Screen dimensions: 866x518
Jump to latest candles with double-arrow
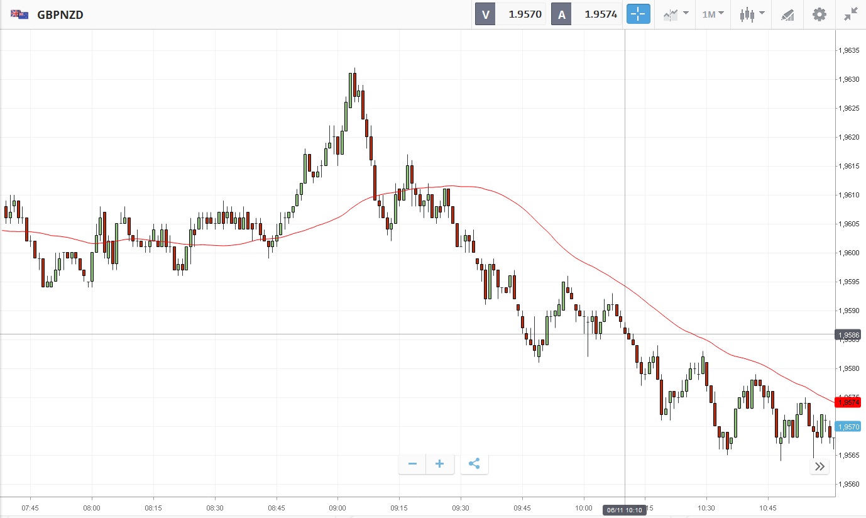pos(819,466)
